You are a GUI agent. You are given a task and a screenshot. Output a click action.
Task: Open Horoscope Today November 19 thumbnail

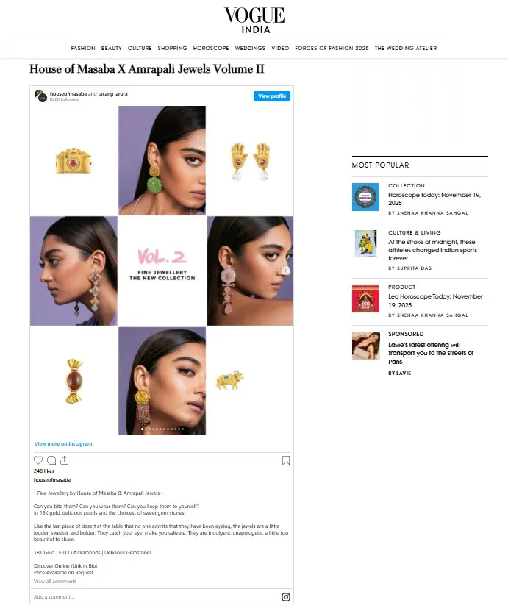[365, 197]
